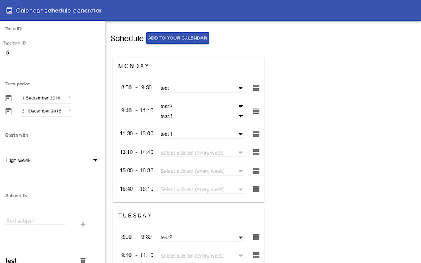Click the Add to your calendar button
421x263 pixels.
tap(177, 38)
